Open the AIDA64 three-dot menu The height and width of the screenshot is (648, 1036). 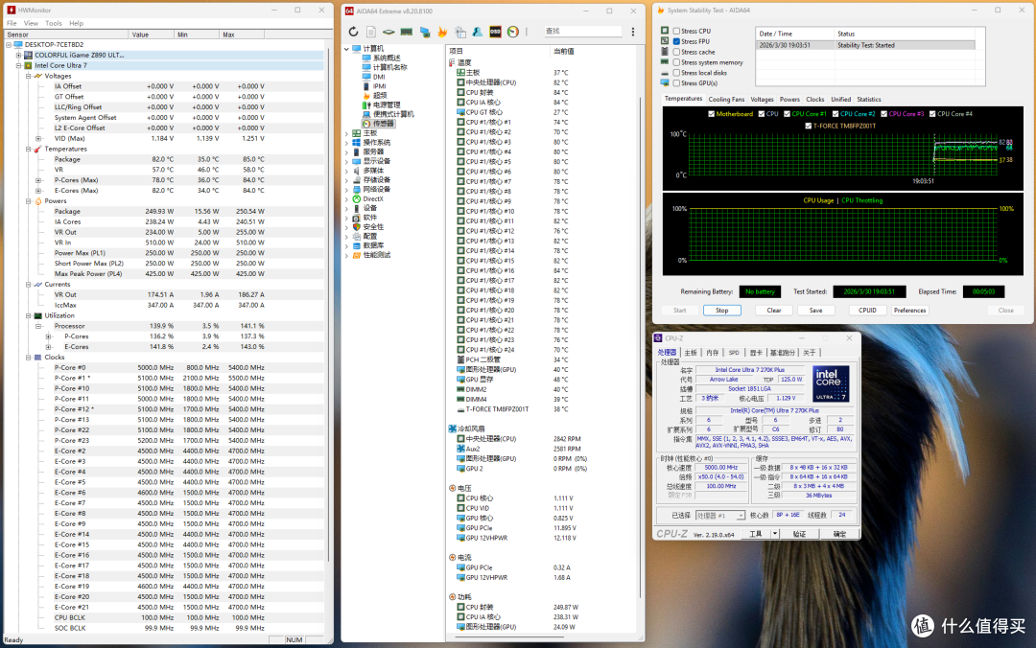[x=633, y=32]
